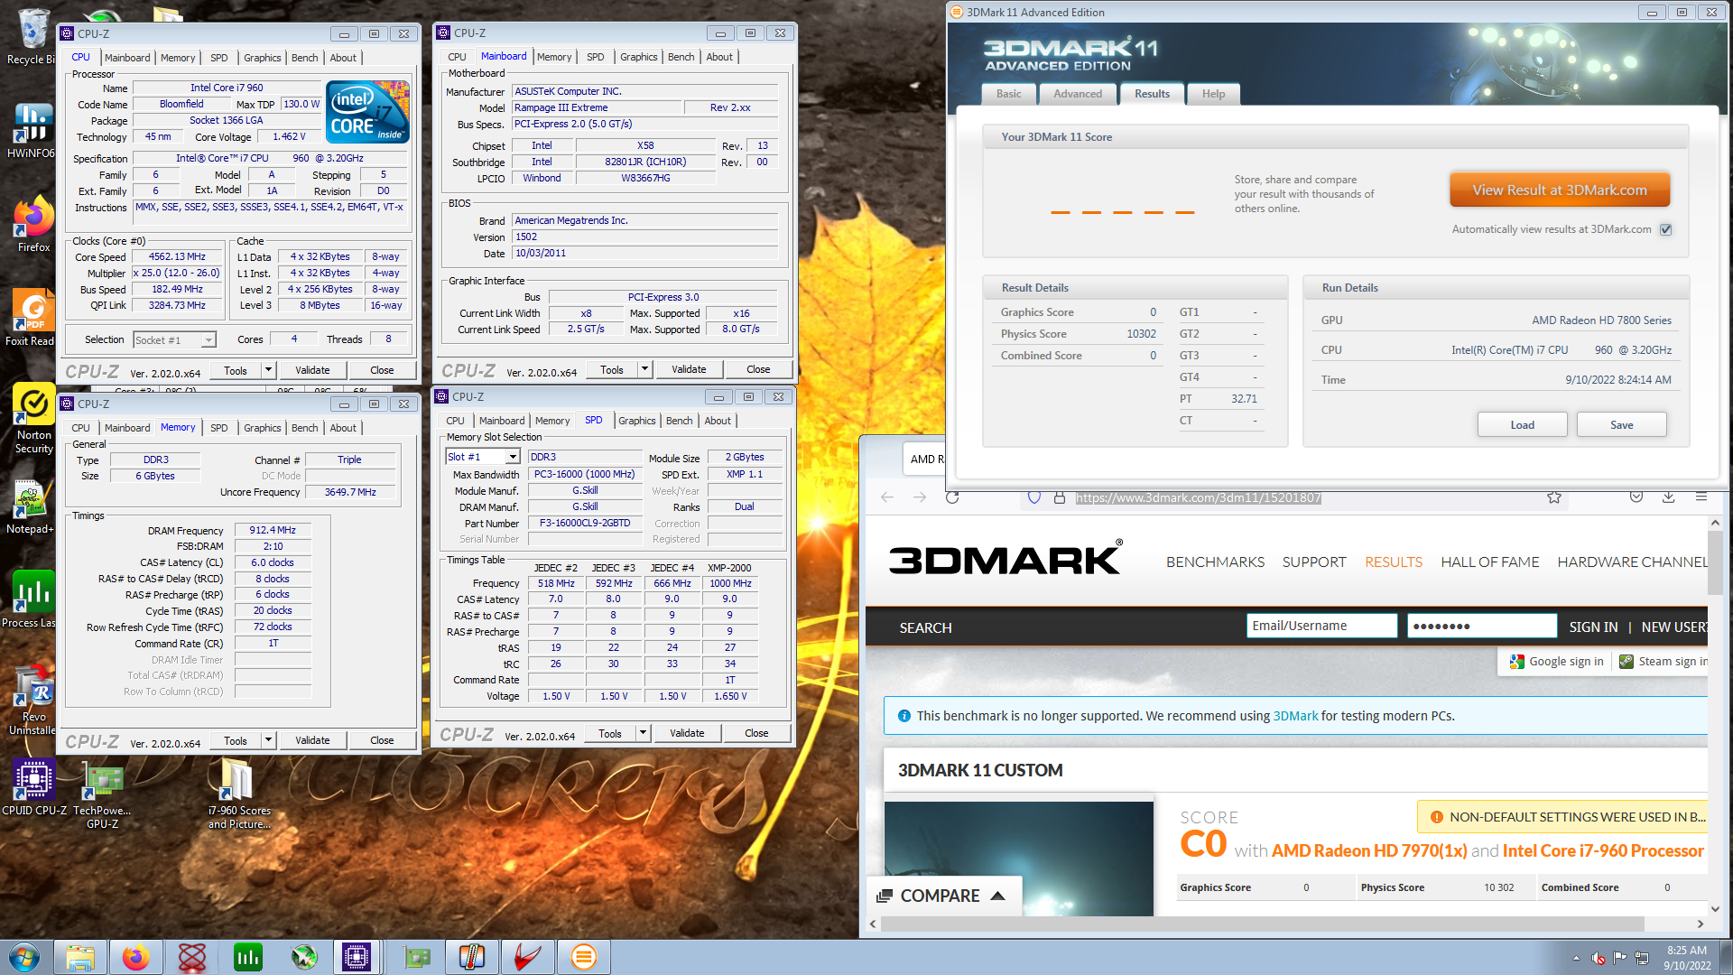
Task: Expand Tools dropdown arrow in SPD window
Action: (643, 733)
